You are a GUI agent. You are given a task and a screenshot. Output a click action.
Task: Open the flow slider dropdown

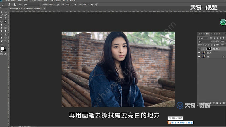(x=72, y=5)
